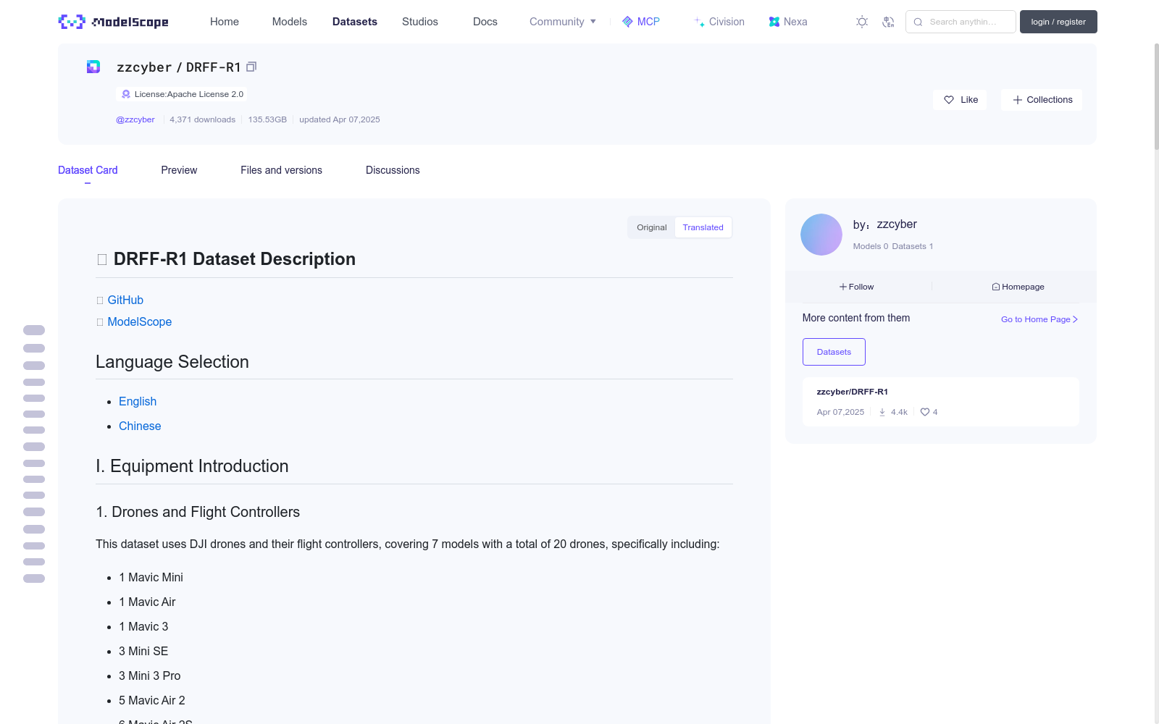Expand the Community dropdown menu

(563, 22)
